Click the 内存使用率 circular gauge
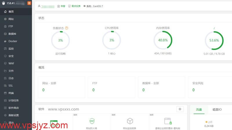 click(163, 40)
